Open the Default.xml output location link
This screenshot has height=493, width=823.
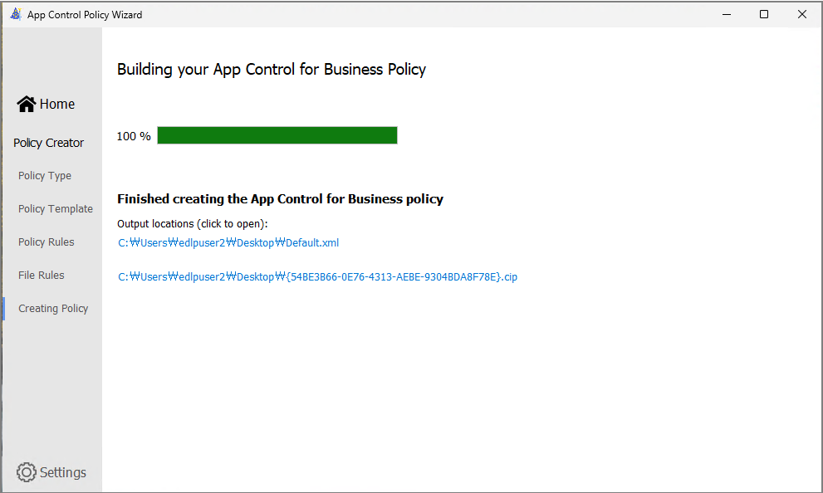pyautogui.click(x=228, y=243)
